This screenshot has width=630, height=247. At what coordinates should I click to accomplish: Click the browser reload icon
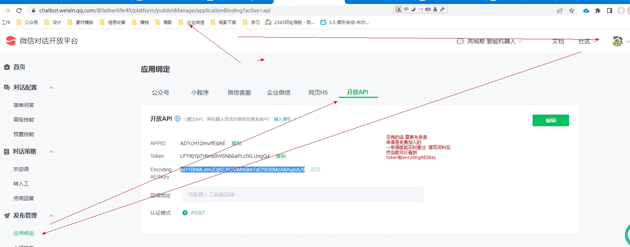[19, 11]
